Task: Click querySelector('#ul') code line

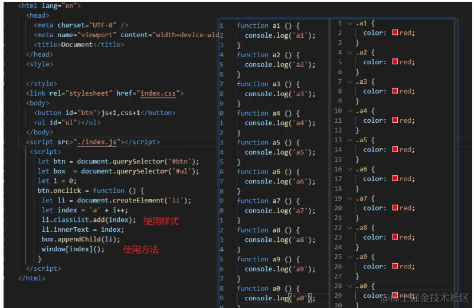Action: (x=118, y=171)
